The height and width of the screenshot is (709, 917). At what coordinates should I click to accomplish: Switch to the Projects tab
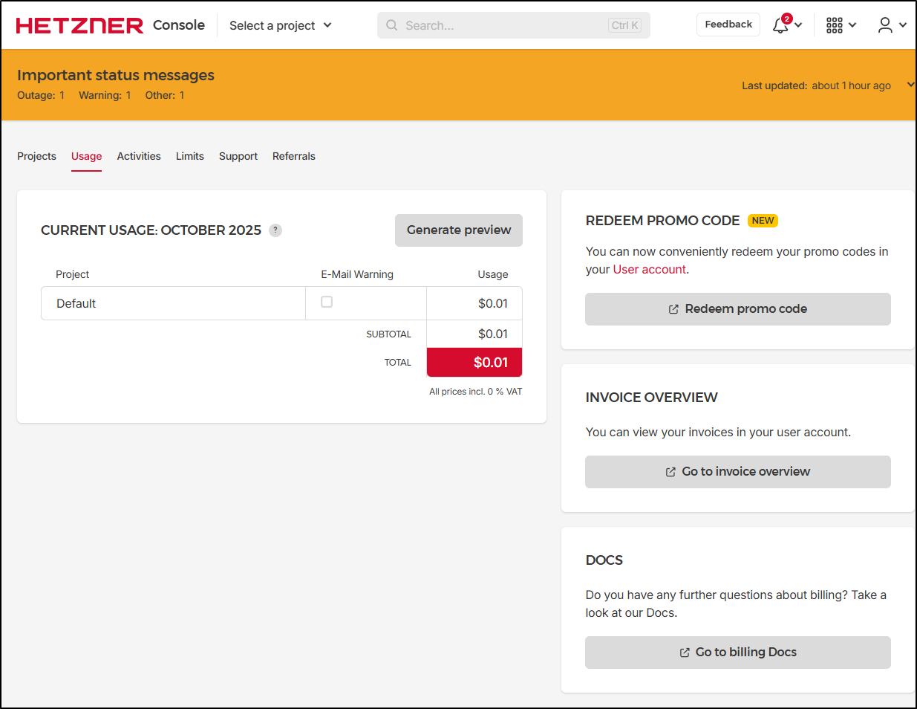click(36, 156)
